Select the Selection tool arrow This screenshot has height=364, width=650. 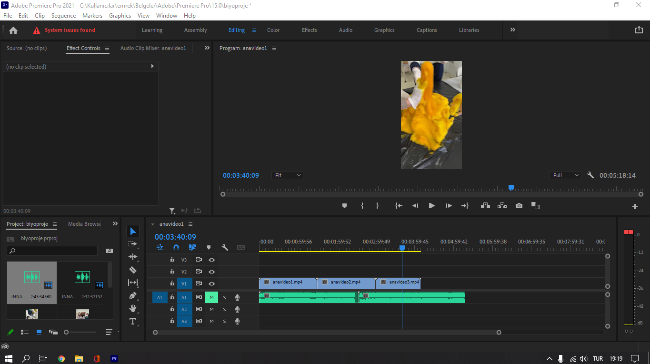coord(133,232)
